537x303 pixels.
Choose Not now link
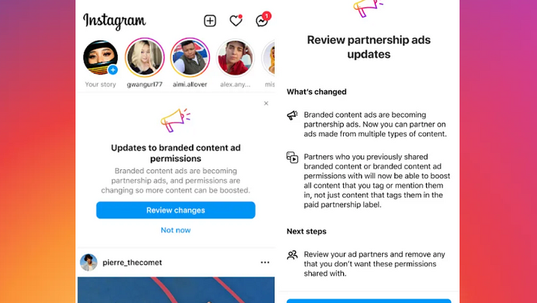coord(176,230)
